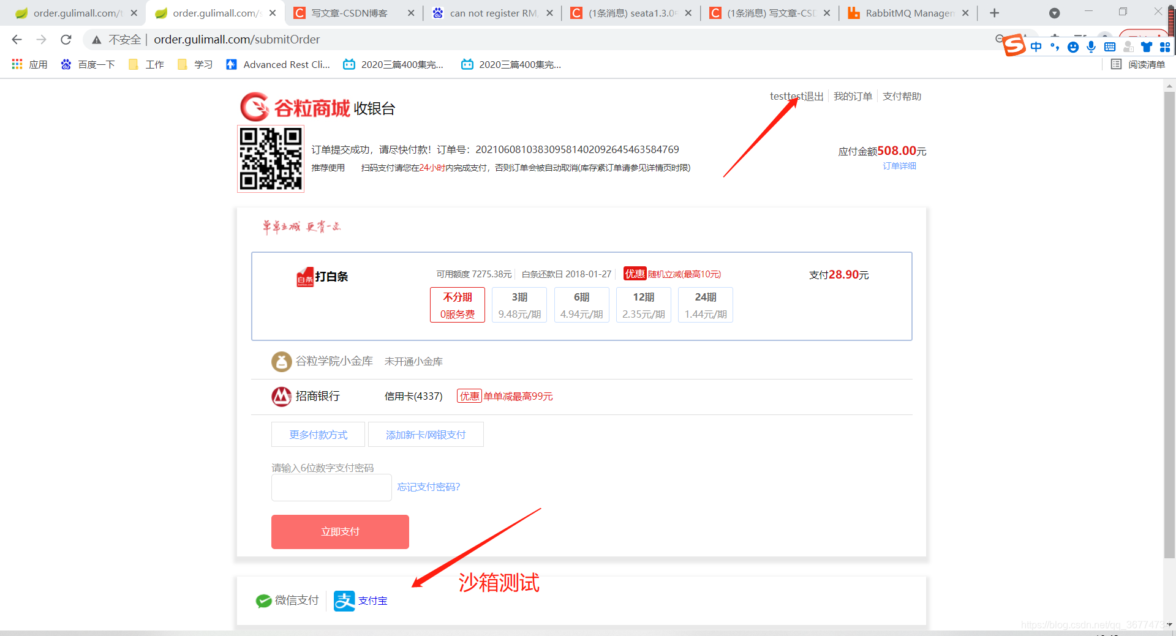
Task: Switch to the 'can not register RM' tab
Action: point(493,13)
